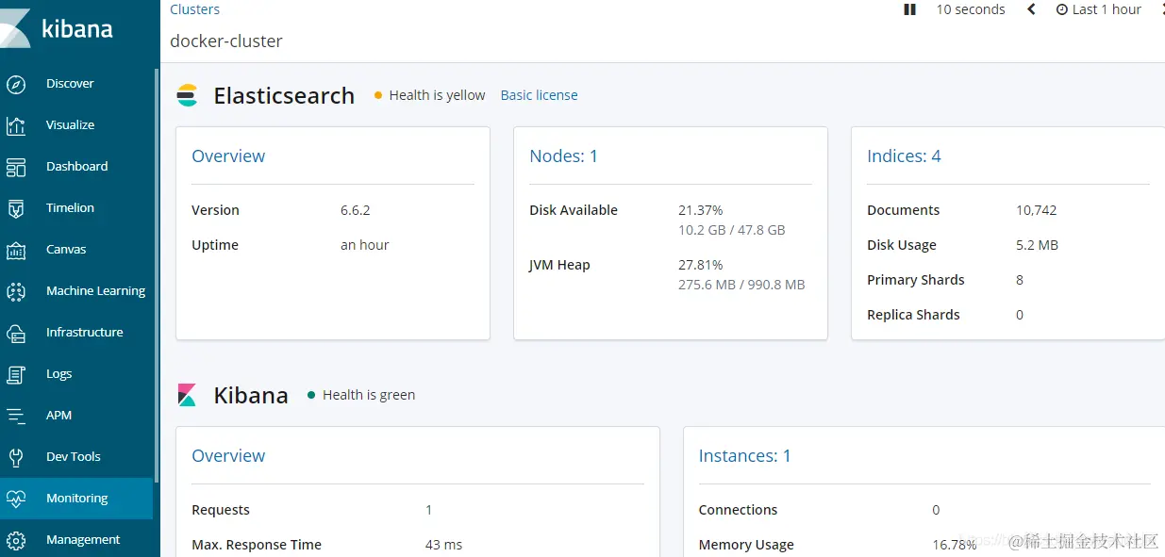Select Machine Learning in the side menu
This screenshot has height=557, width=1165.
coord(96,291)
